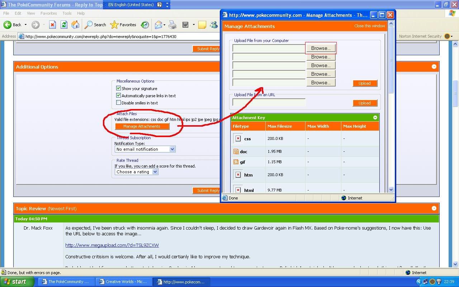Click the Print icon in toolbar
This screenshot has width=459, height=287.
(172, 25)
